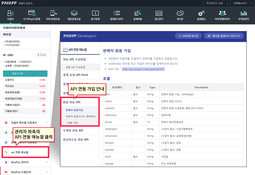The height and width of the screenshot is (175, 255).
Task: Select the 정기결제 icon
Action: (95, 13)
